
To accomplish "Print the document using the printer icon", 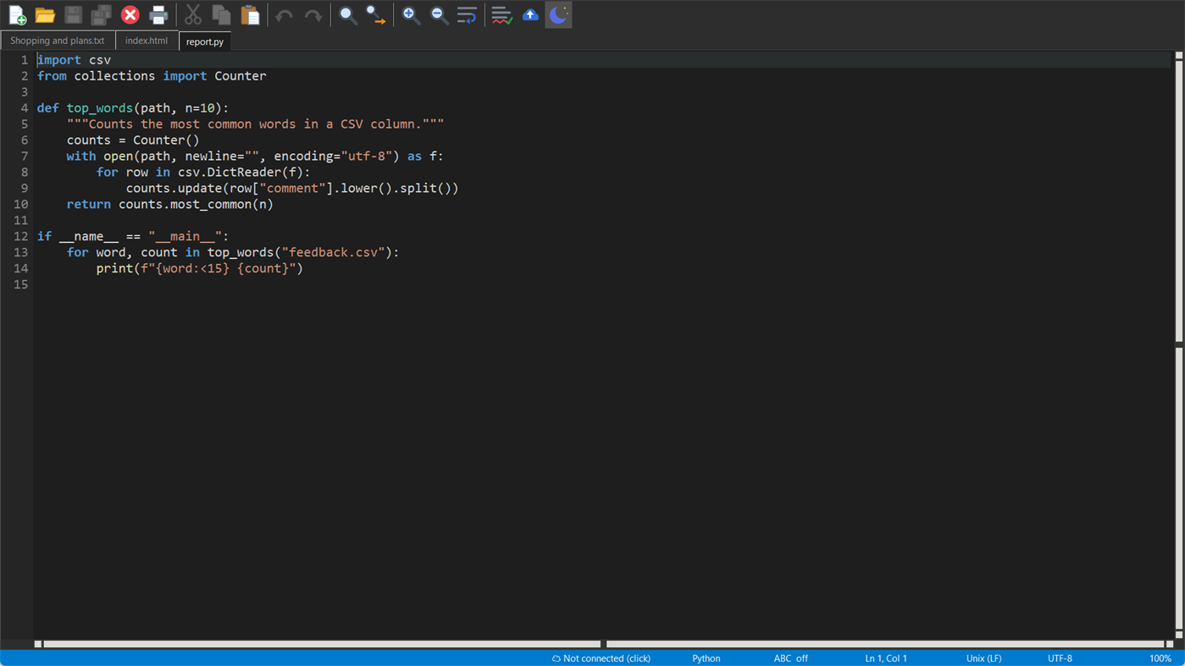I will (158, 15).
